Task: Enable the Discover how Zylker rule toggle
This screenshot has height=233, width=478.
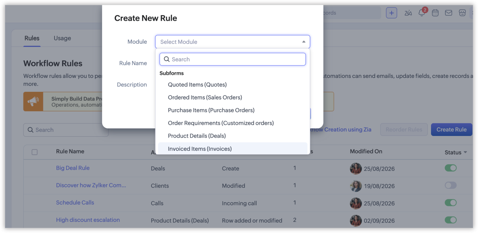Action: click(451, 185)
